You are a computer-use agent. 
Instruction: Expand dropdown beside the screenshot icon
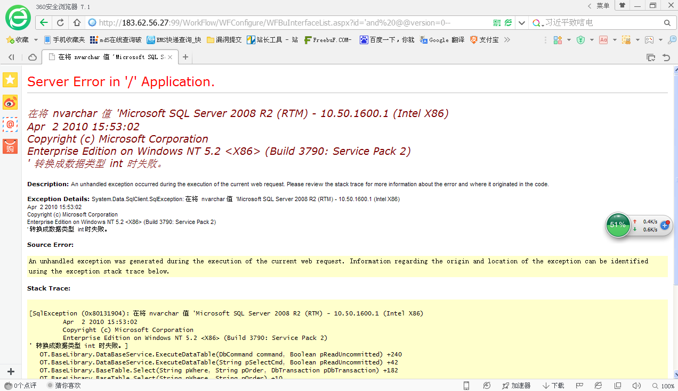(x=637, y=40)
